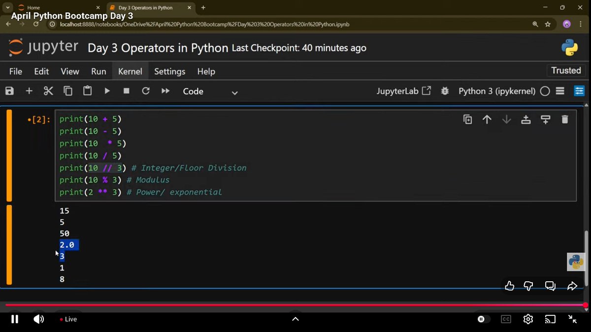
Task: Open the Settings menu
Action: pos(170,71)
